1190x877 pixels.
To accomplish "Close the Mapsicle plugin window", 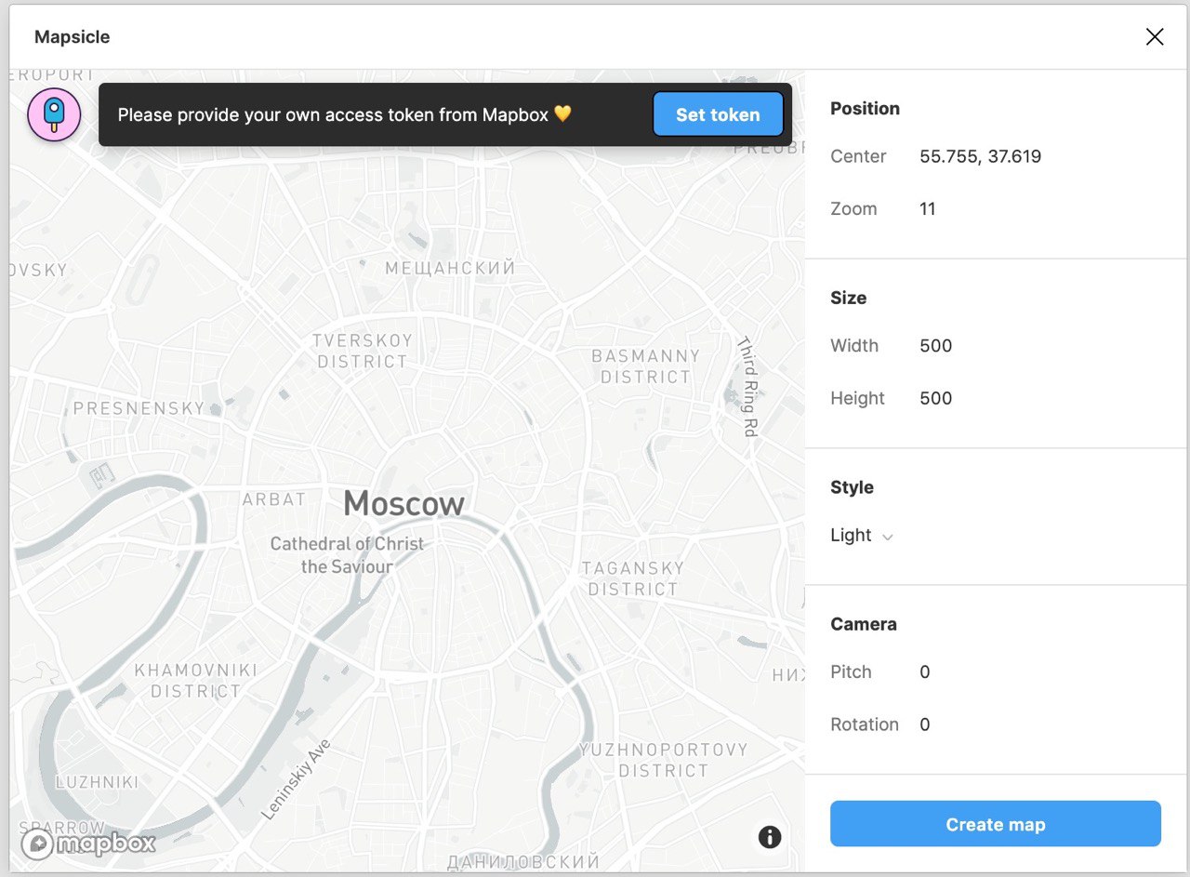I will pyautogui.click(x=1155, y=37).
